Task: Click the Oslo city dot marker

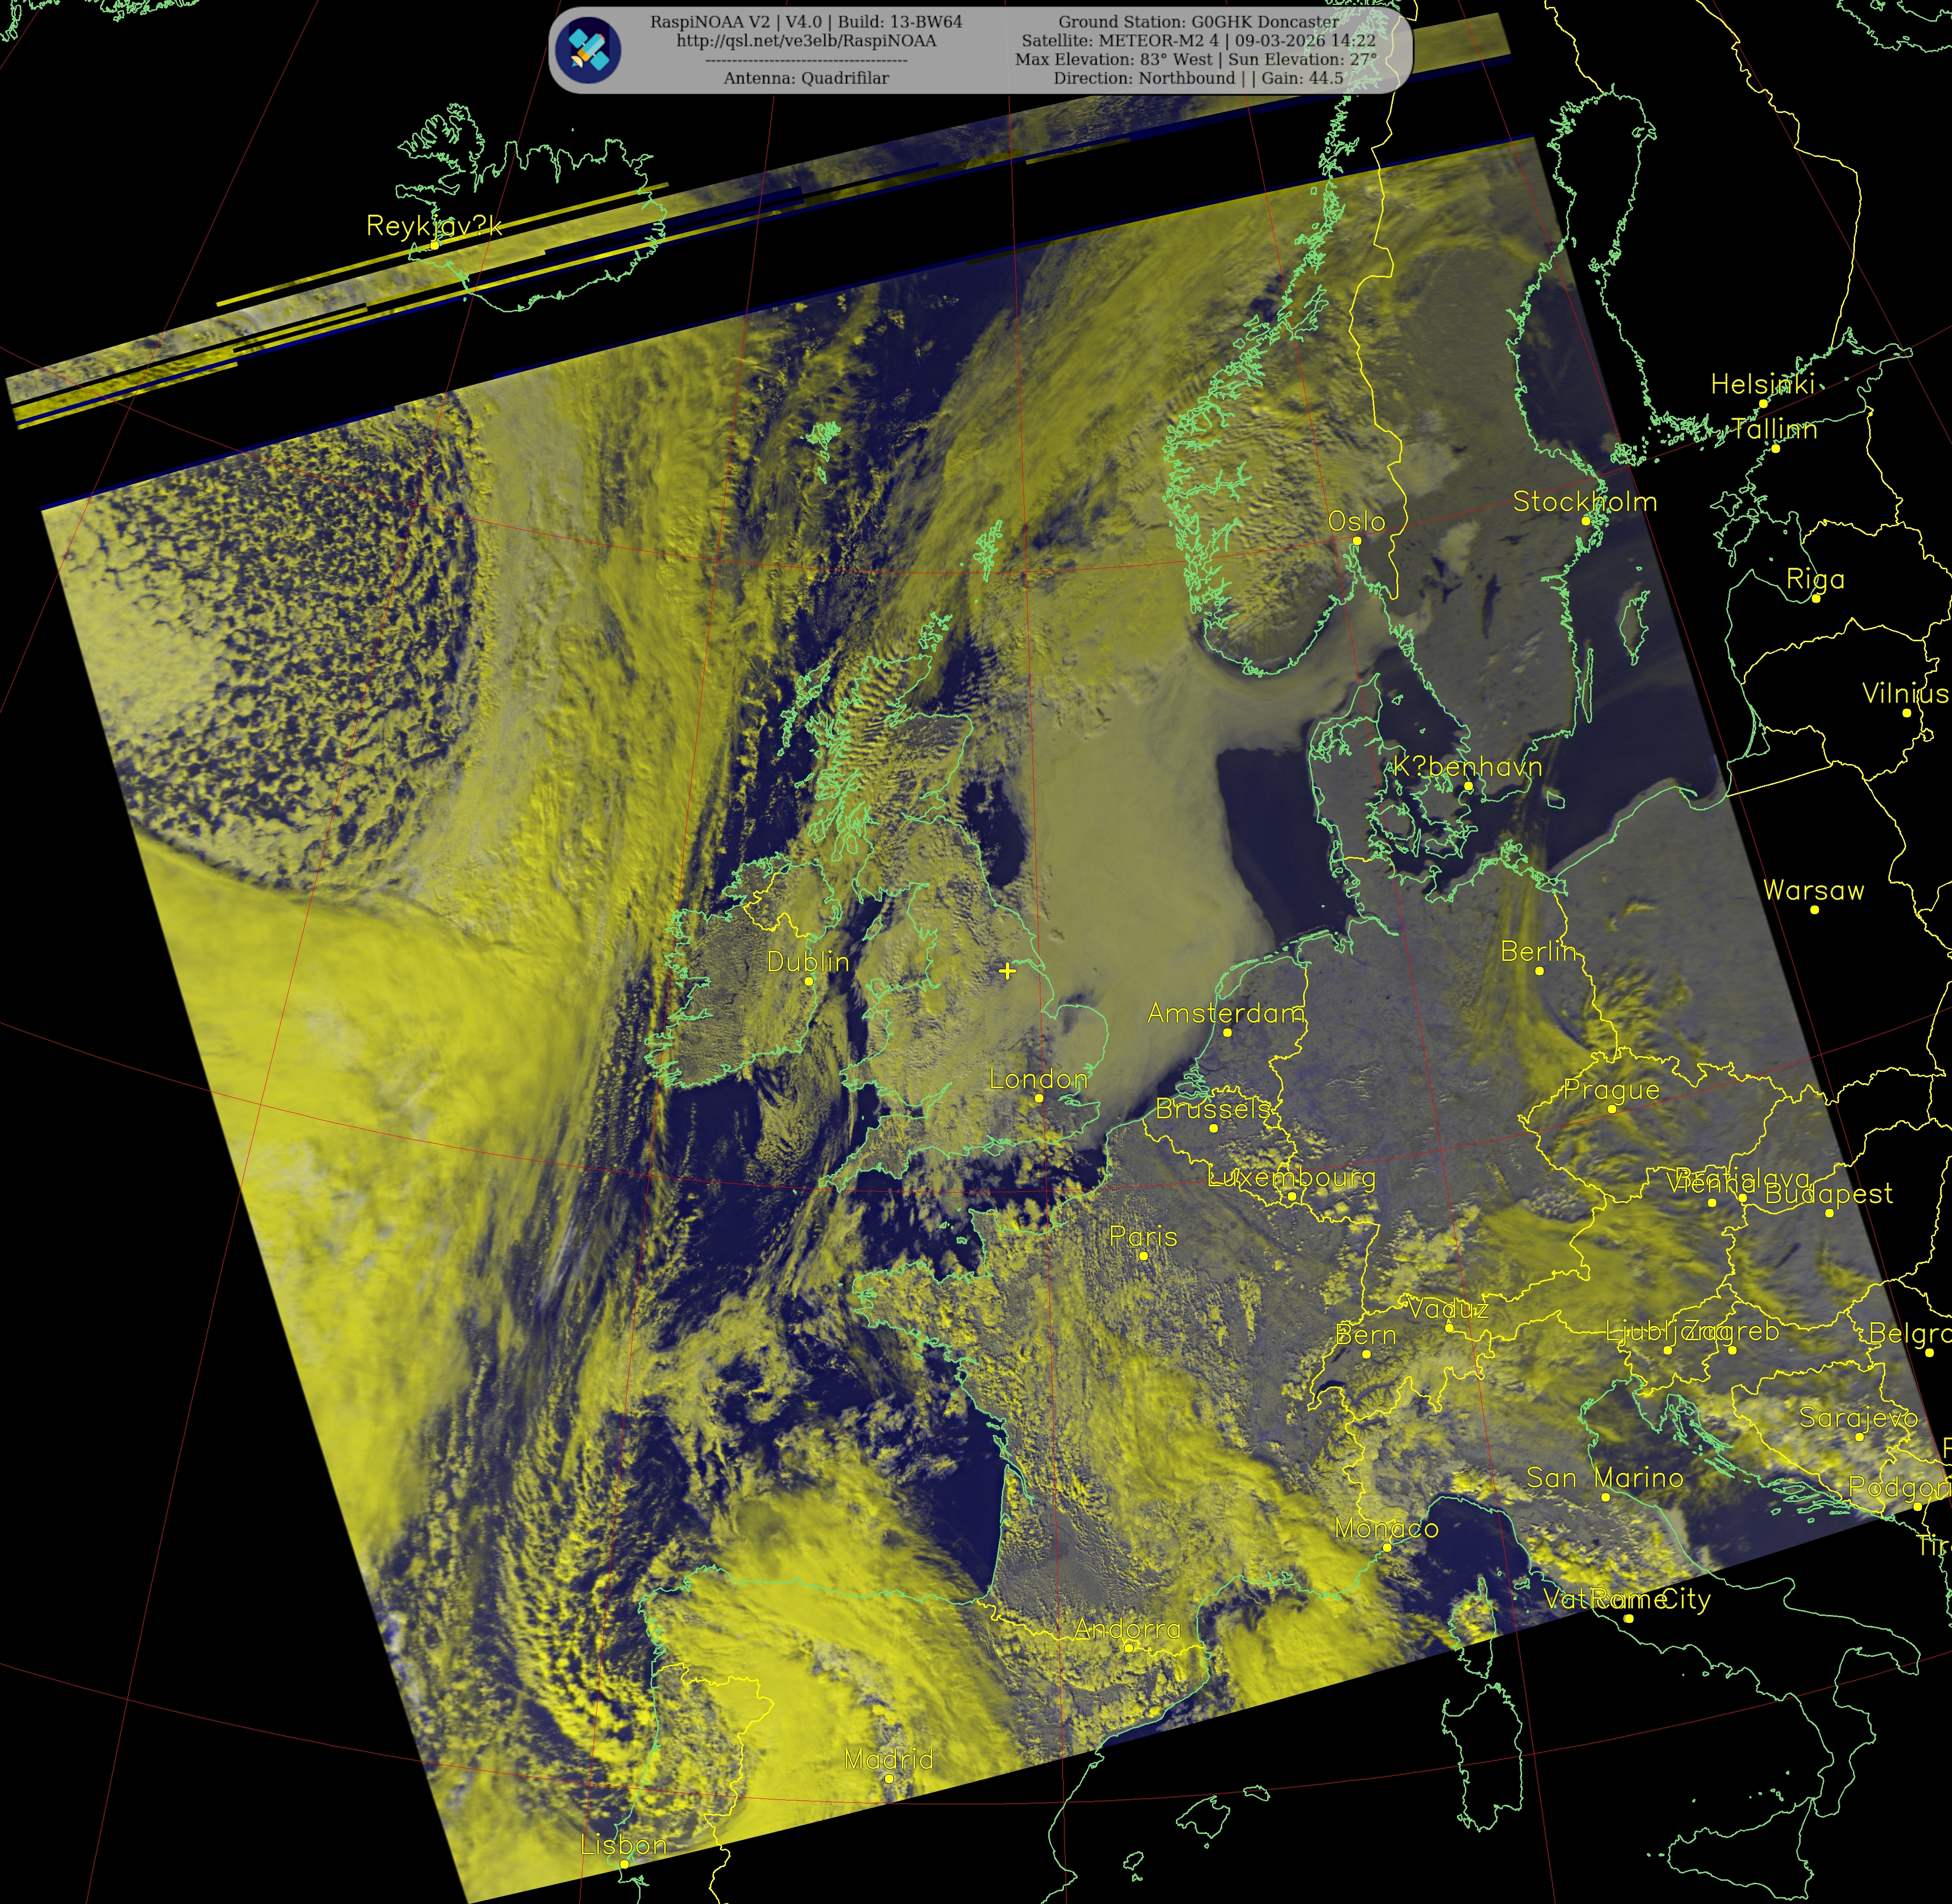Action: 1356,541
